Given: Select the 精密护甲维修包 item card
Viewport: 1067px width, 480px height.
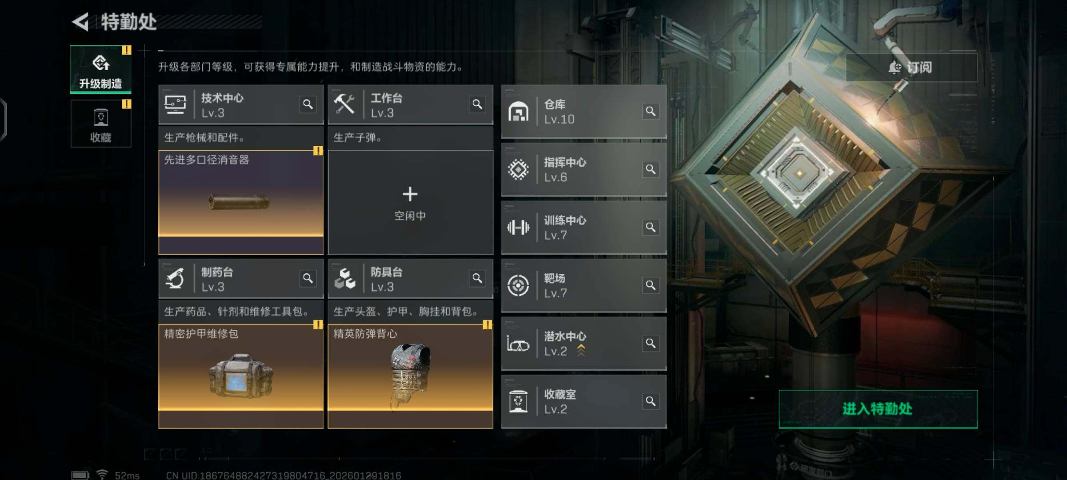Looking at the screenshot, I should 241,376.
